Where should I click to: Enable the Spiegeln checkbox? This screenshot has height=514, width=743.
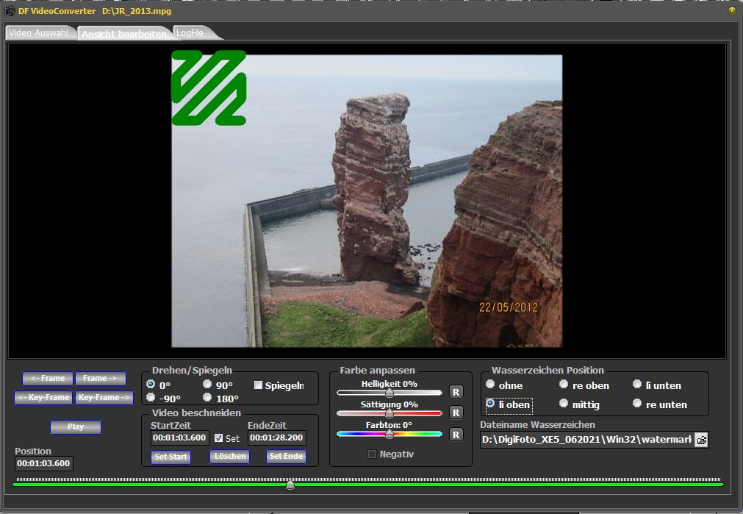258,385
